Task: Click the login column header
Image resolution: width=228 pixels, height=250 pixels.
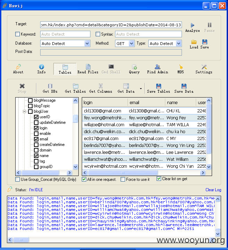Action: click(105, 102)
